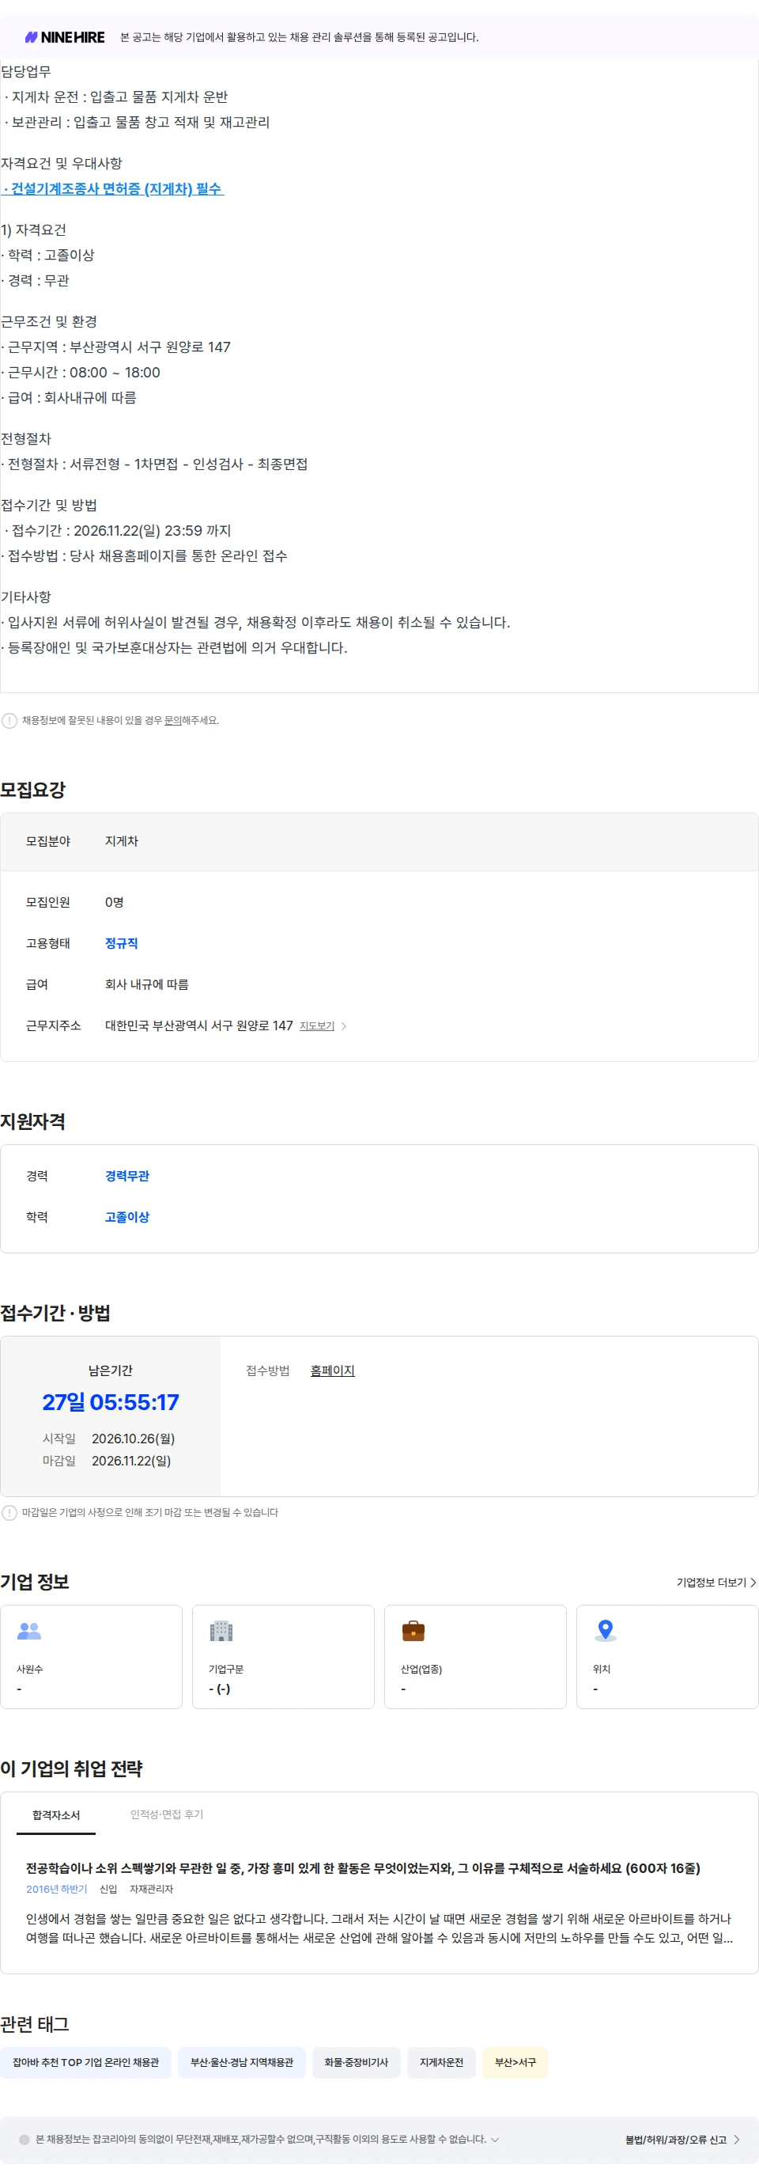Click the company type building icon
Screen dimensions: 759x2180
[221, 1630]
